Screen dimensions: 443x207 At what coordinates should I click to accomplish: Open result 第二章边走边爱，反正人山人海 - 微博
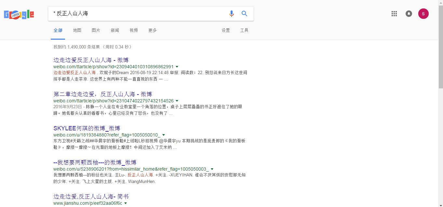point(102,94)
